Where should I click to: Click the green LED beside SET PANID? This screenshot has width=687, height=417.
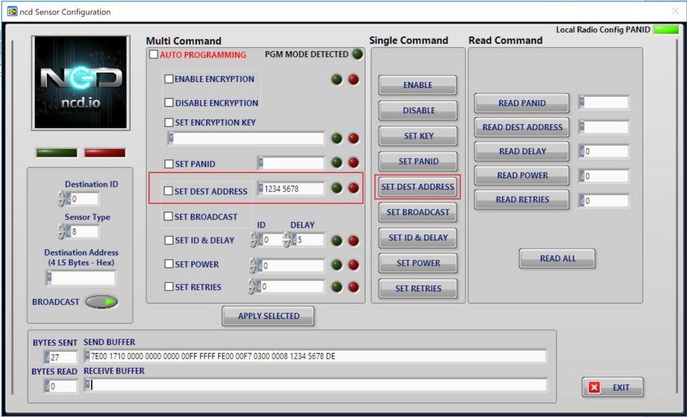337,163
